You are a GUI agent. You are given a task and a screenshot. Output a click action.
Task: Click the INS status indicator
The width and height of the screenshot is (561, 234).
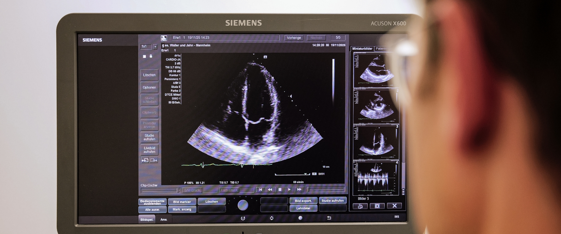click(397, 217)
